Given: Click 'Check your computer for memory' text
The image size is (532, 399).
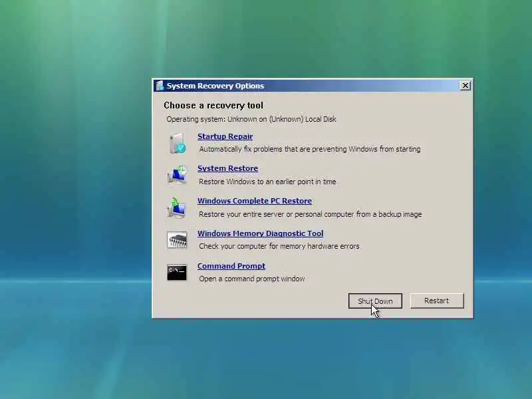Looking at the screenshot, I should (279, 246).
